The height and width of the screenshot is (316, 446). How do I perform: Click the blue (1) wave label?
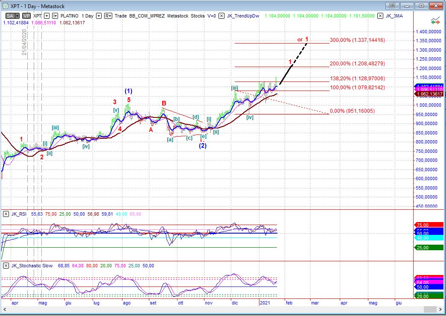click(x=128, y=91)
